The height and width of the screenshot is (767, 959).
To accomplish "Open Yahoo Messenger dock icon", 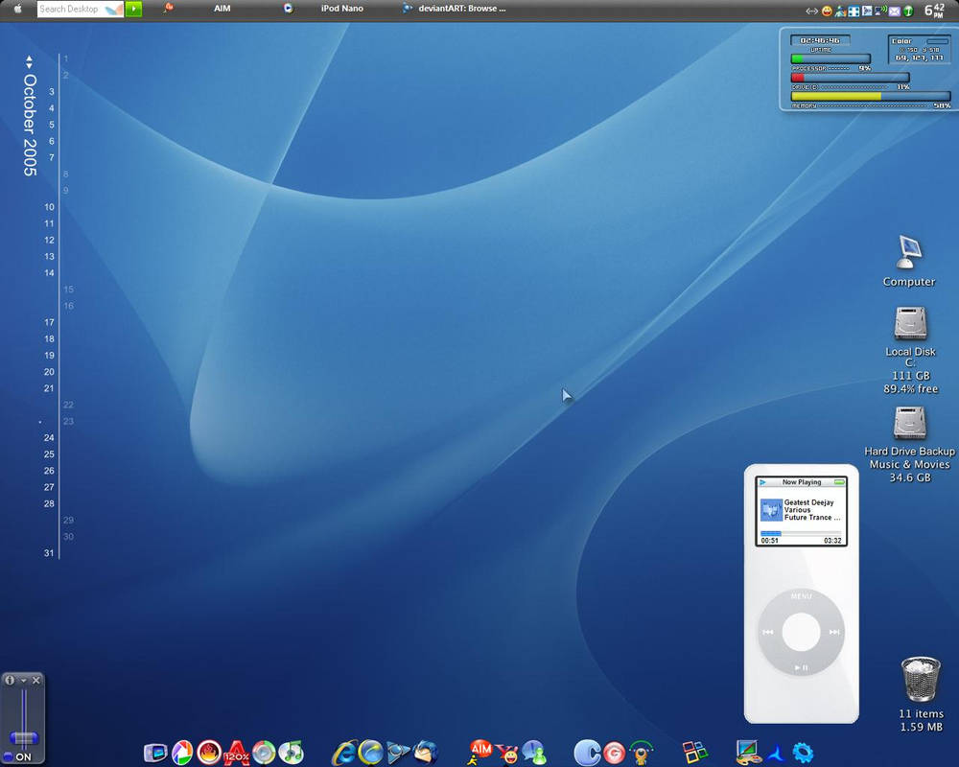I will click(x=507, y=754).
